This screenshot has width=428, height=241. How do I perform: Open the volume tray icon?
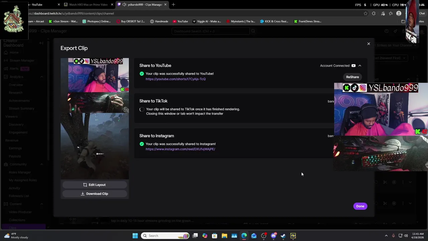coord(406,236)
